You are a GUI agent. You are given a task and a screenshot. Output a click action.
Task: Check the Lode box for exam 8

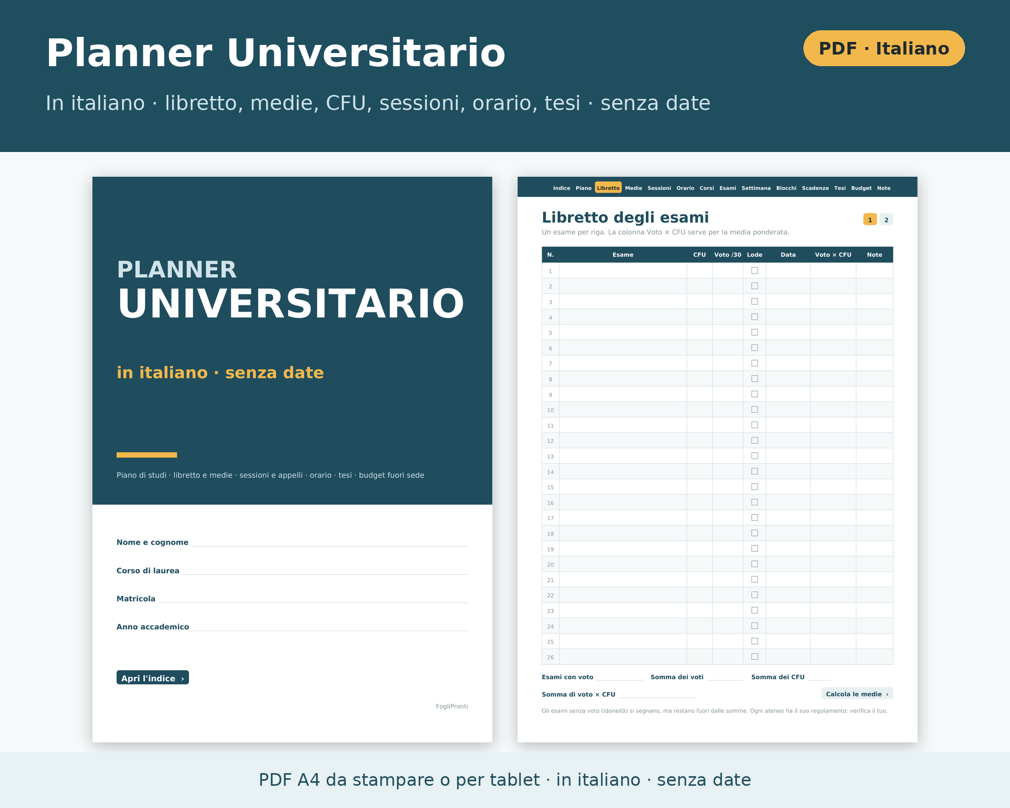[754, 379]
